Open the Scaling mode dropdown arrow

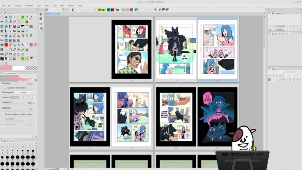tap(34, 125)
